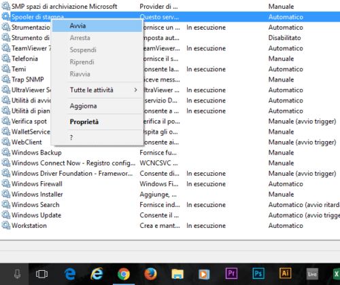340x285 pixels.
Task: Open the Live app taskbar icon
Action: point(312,274)
